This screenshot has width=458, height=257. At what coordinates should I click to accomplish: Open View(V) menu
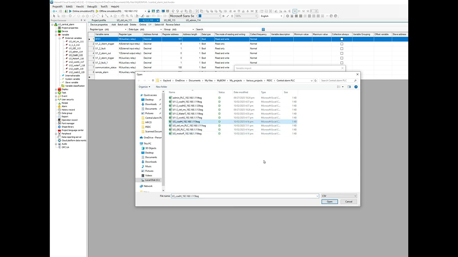tap(80, 6)
